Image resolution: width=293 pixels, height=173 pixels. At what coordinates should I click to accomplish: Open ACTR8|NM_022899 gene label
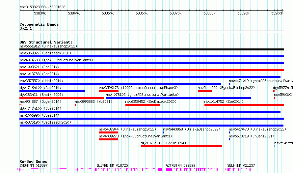(180, 165)
